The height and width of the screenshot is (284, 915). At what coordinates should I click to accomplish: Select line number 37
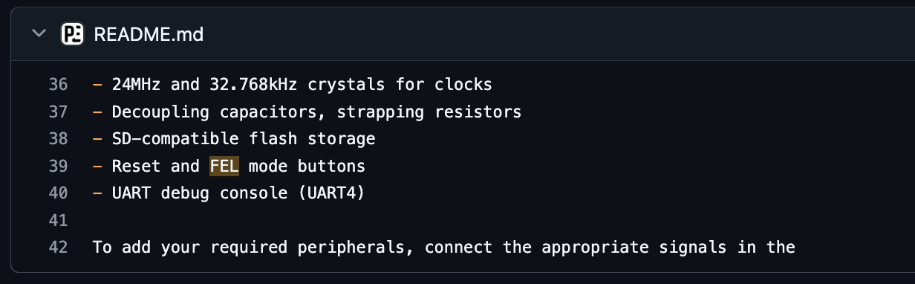pos(59,112)
